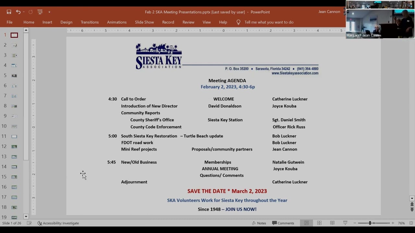This screenshot has height=233, width=415.
Task: Select slide 5 thumbnail
Action: tap(14, 75)
